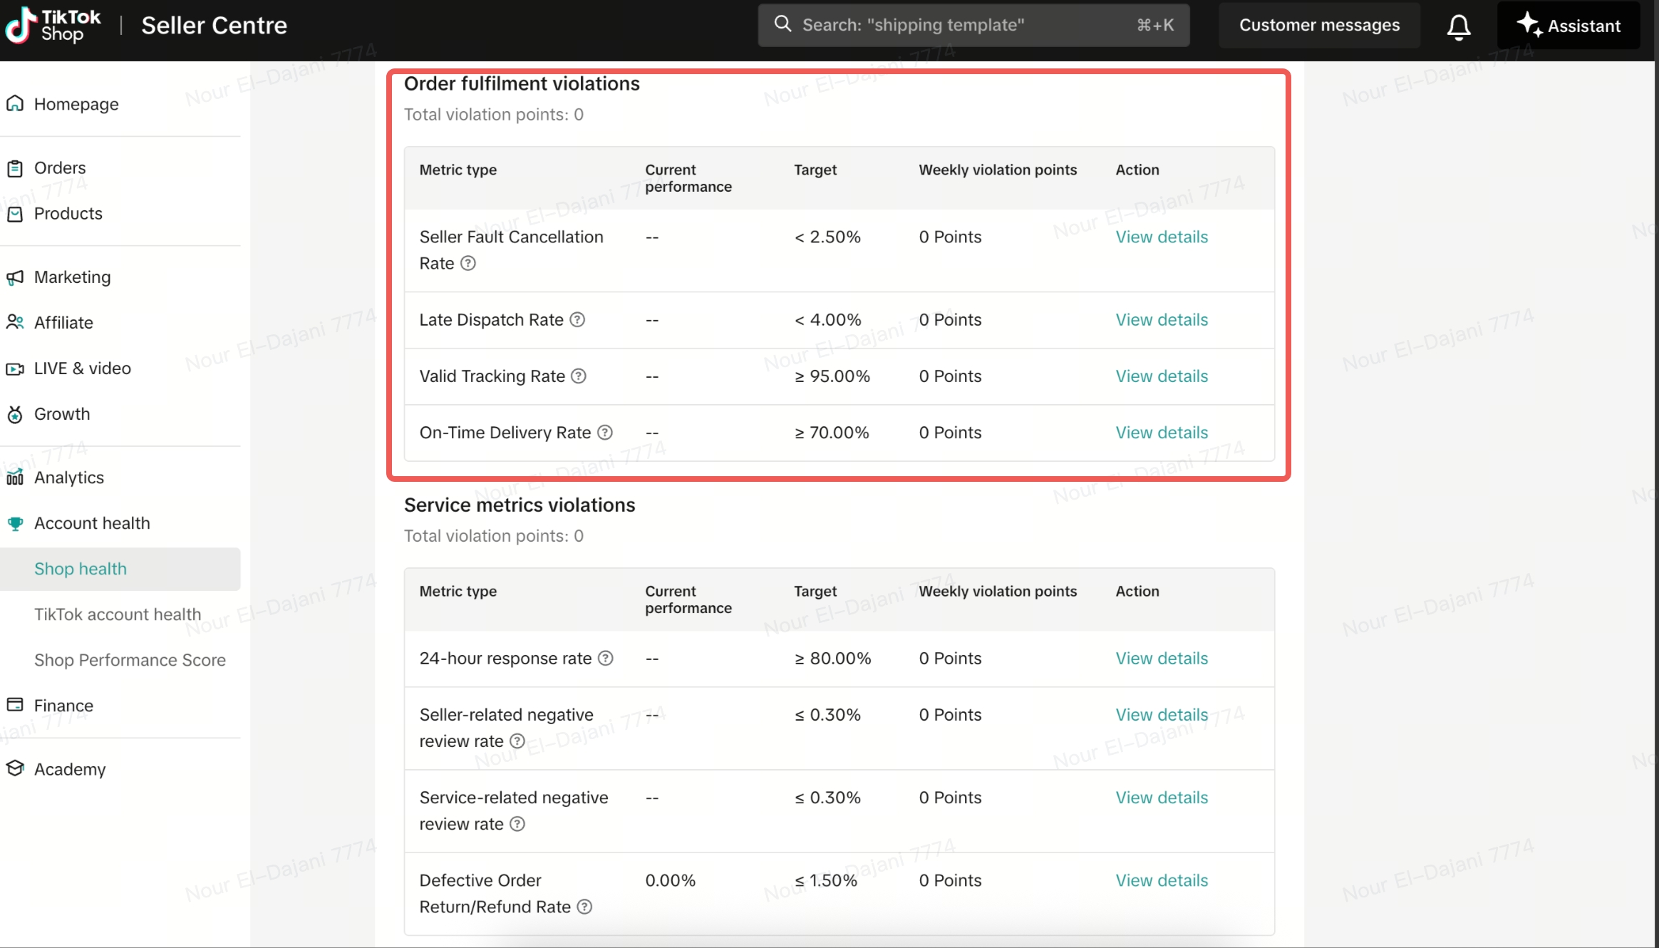Click help icon beside On-Time Delivery Rate
This screenshot has width=1659, height=948.
604,433
